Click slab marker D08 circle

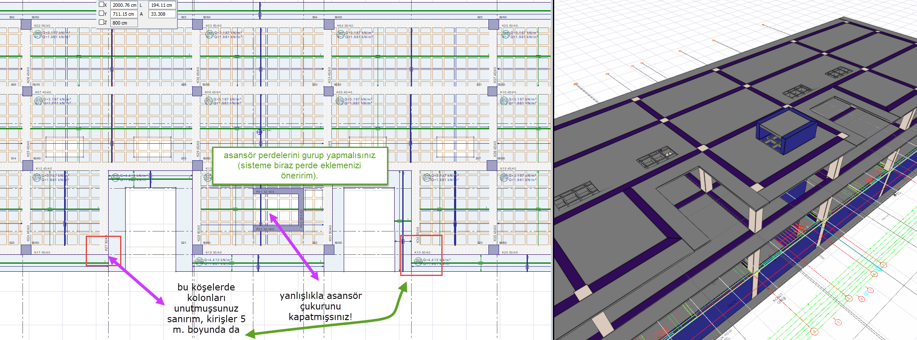(505, 34)
